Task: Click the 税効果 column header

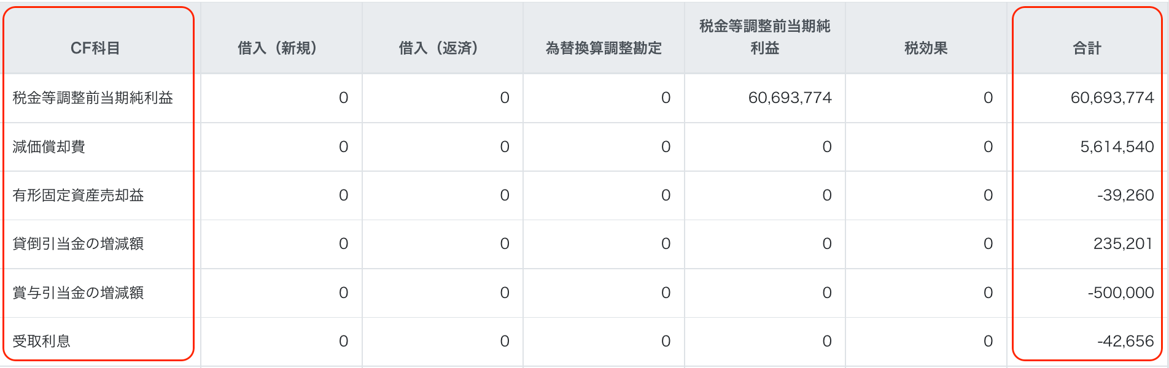Action: click(925, 48)
